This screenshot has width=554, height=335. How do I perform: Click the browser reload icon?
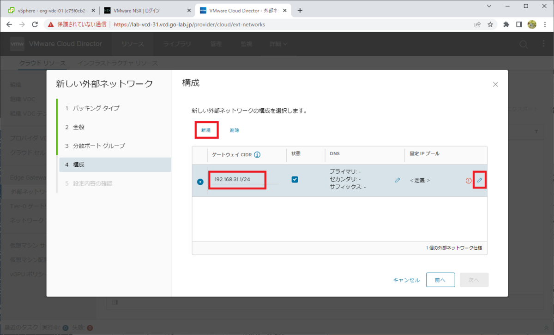pyautogui.click(x=35, y=24)
